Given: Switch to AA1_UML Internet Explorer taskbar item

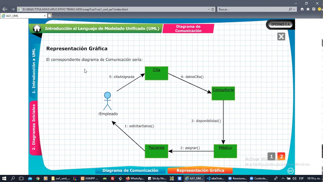Looking at the screenshot, I should (194, 178).
